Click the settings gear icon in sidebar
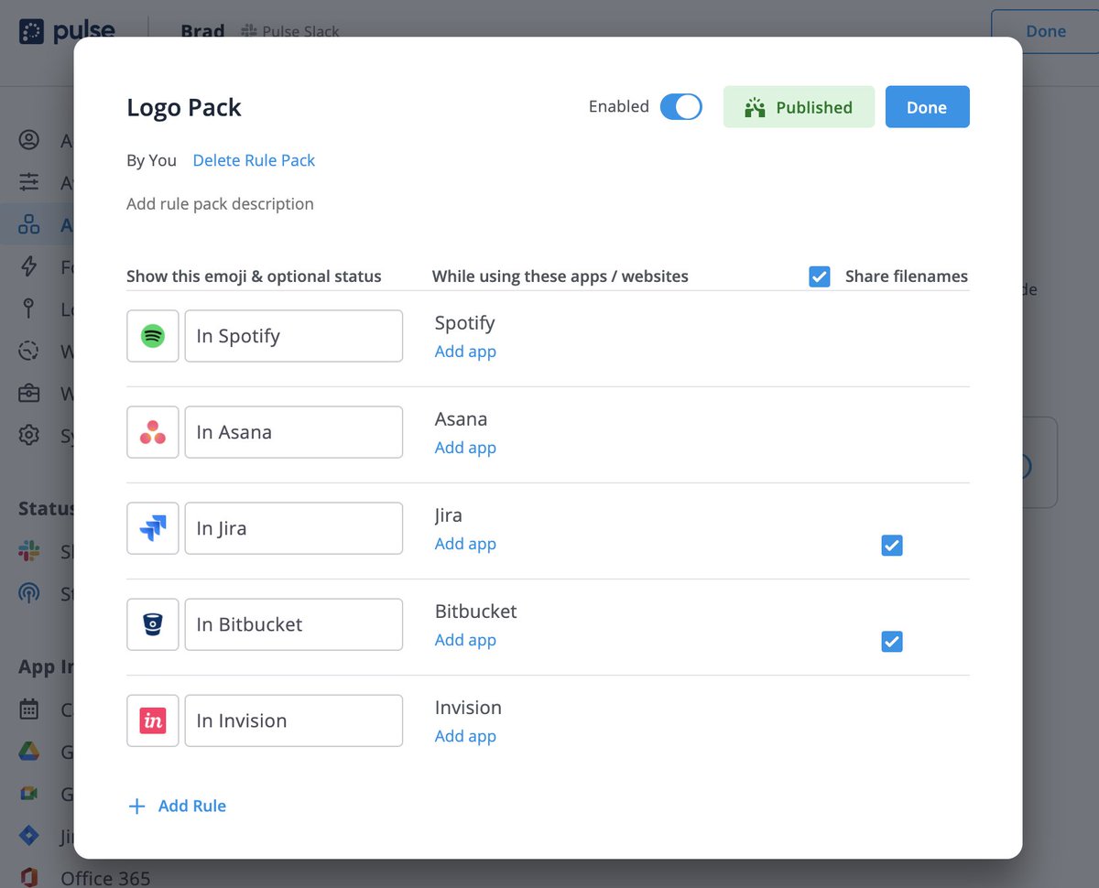This screenshot has height=888, width=1099. (29, 435)
